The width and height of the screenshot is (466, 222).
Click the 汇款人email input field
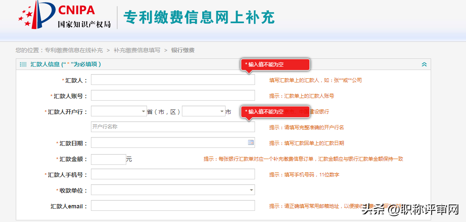(173, 206)
